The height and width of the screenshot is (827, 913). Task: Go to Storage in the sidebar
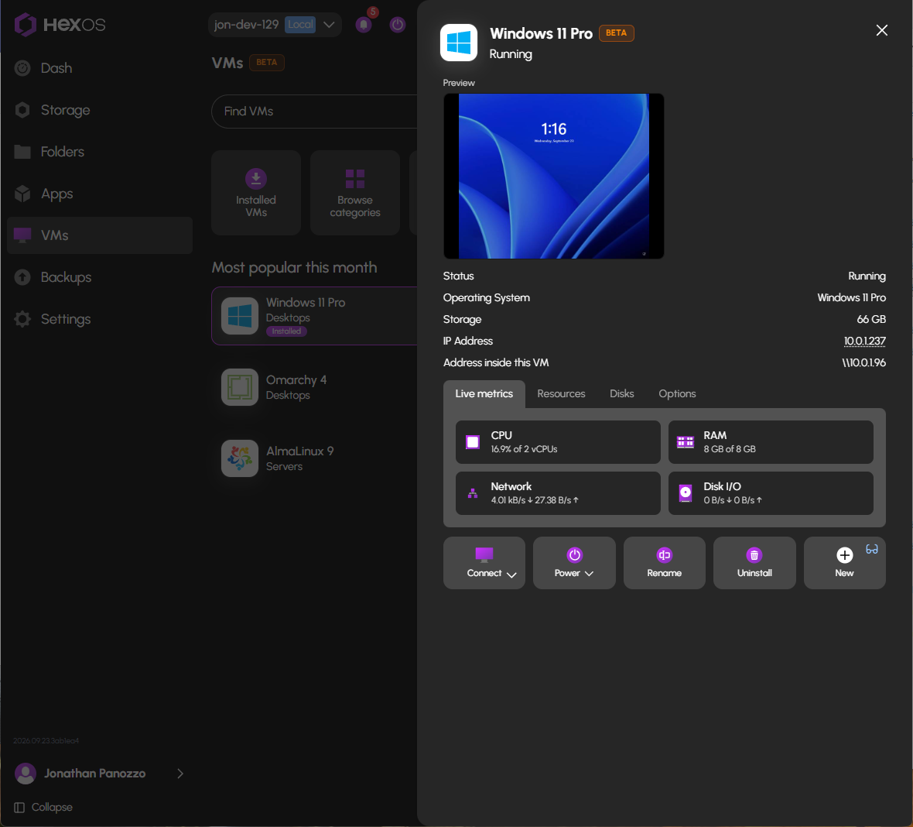(x=100, y=110)
